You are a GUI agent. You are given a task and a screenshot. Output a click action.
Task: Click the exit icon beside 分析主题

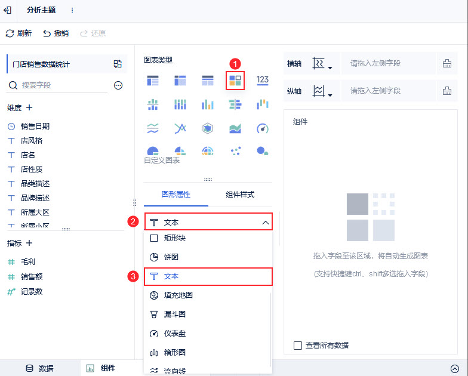pos(7,10)
